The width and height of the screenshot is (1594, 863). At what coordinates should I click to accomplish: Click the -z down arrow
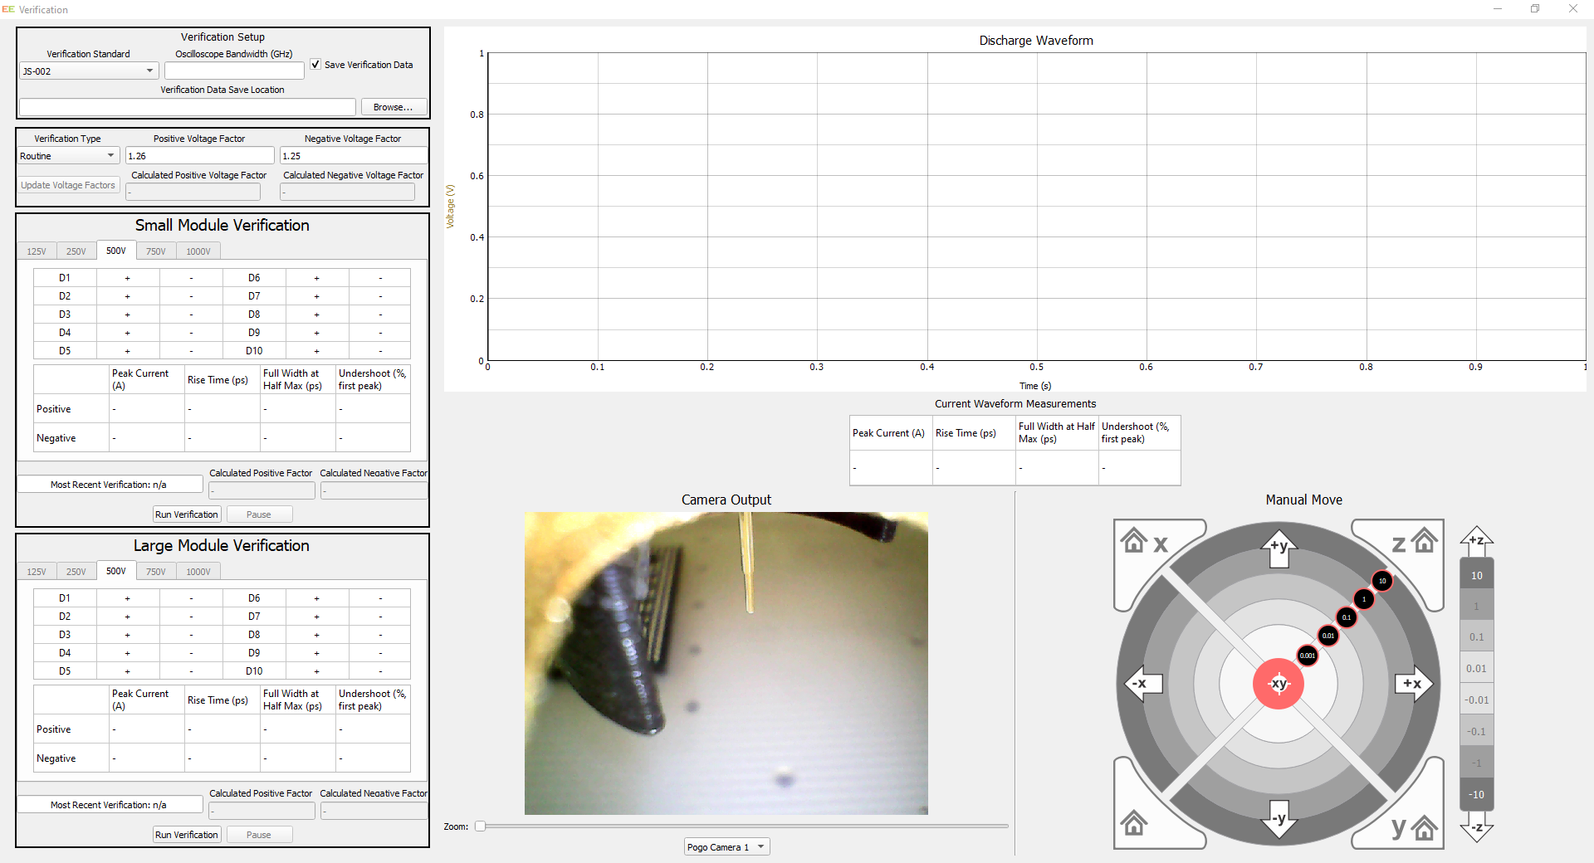(x=1477, y=827)
